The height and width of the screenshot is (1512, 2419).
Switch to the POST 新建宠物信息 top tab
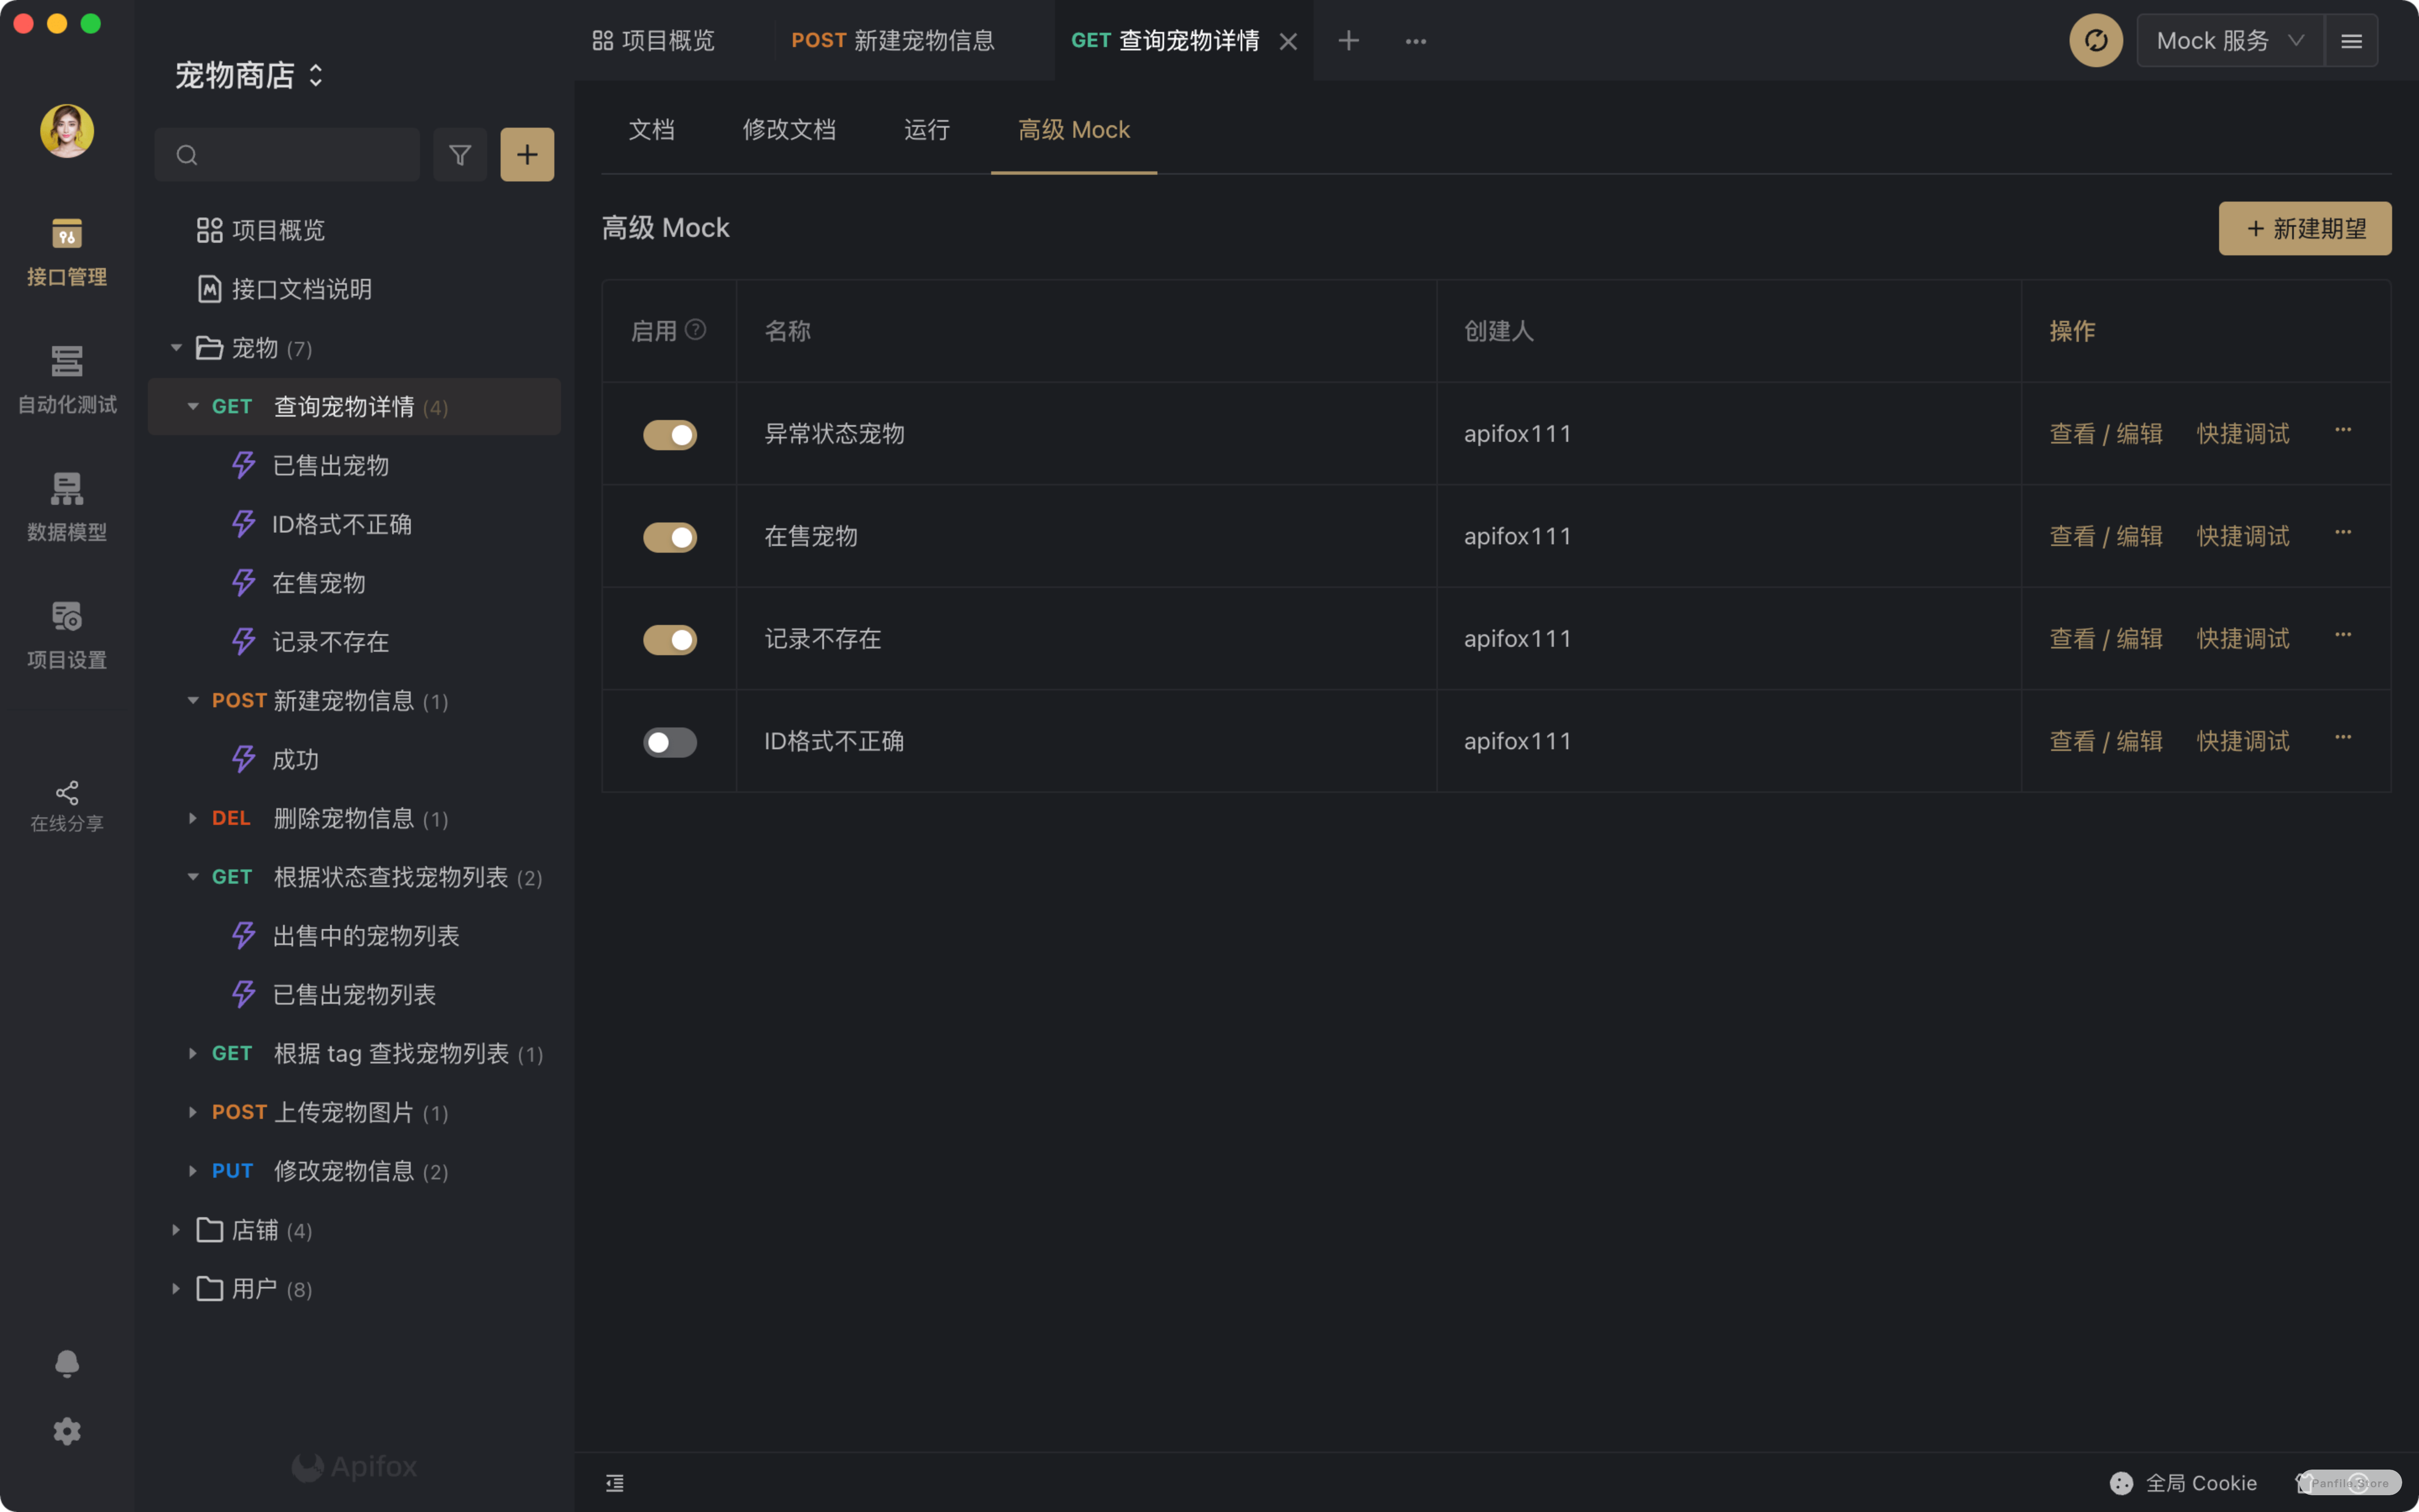[892, 41]
